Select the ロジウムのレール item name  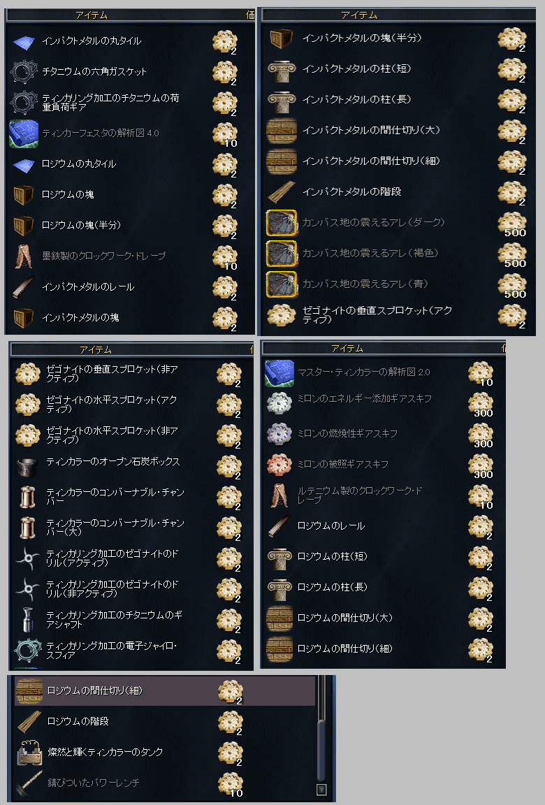click(x=331, y=526)
